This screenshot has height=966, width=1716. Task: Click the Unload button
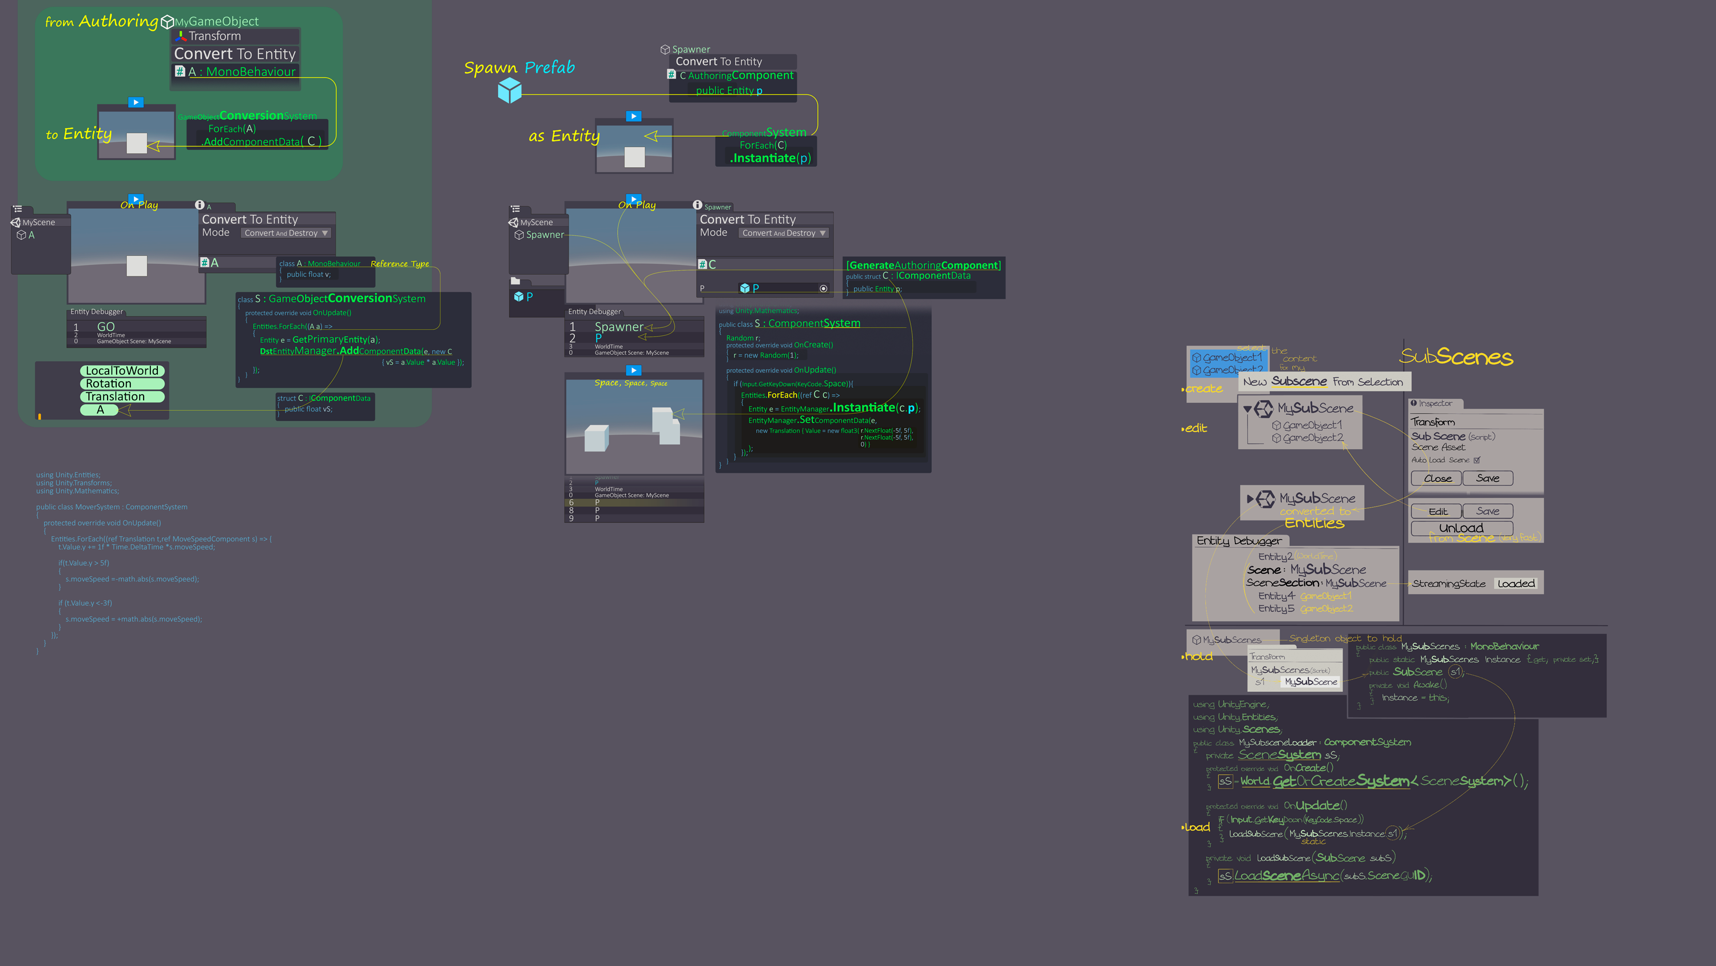coord(1461,528)
